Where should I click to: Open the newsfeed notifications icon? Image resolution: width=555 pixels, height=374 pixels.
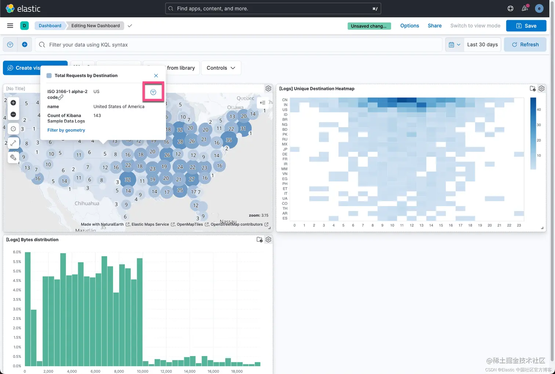[x=525, y=8]
